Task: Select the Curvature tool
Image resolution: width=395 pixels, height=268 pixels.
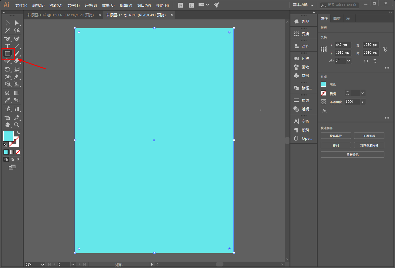Action: tap(17, 39)
